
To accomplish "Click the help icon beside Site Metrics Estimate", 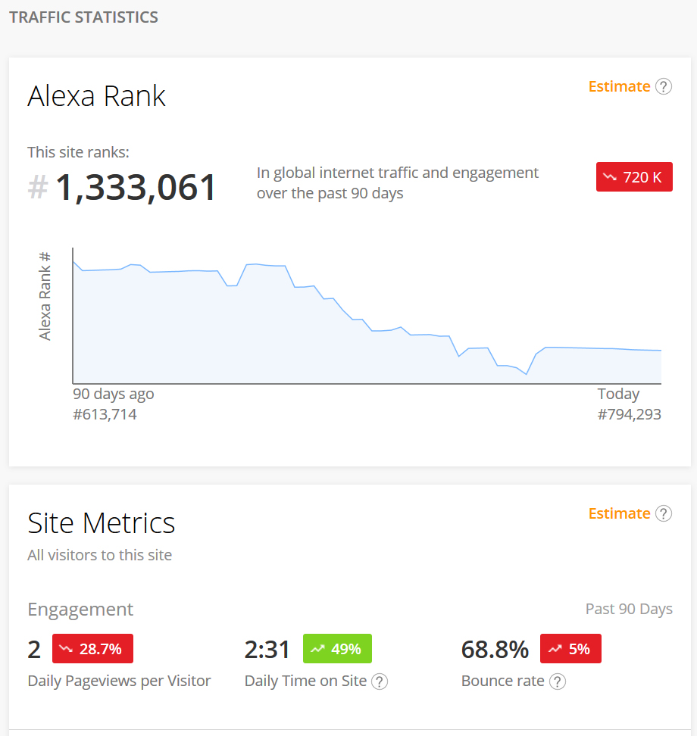I will (663, 513).
